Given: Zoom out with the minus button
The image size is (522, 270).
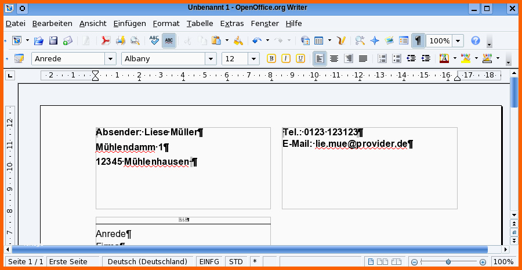Looking at the screenshot, I should tap(414, 262).
